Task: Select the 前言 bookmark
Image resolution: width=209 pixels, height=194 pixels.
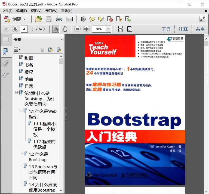Action: [29, 79]
